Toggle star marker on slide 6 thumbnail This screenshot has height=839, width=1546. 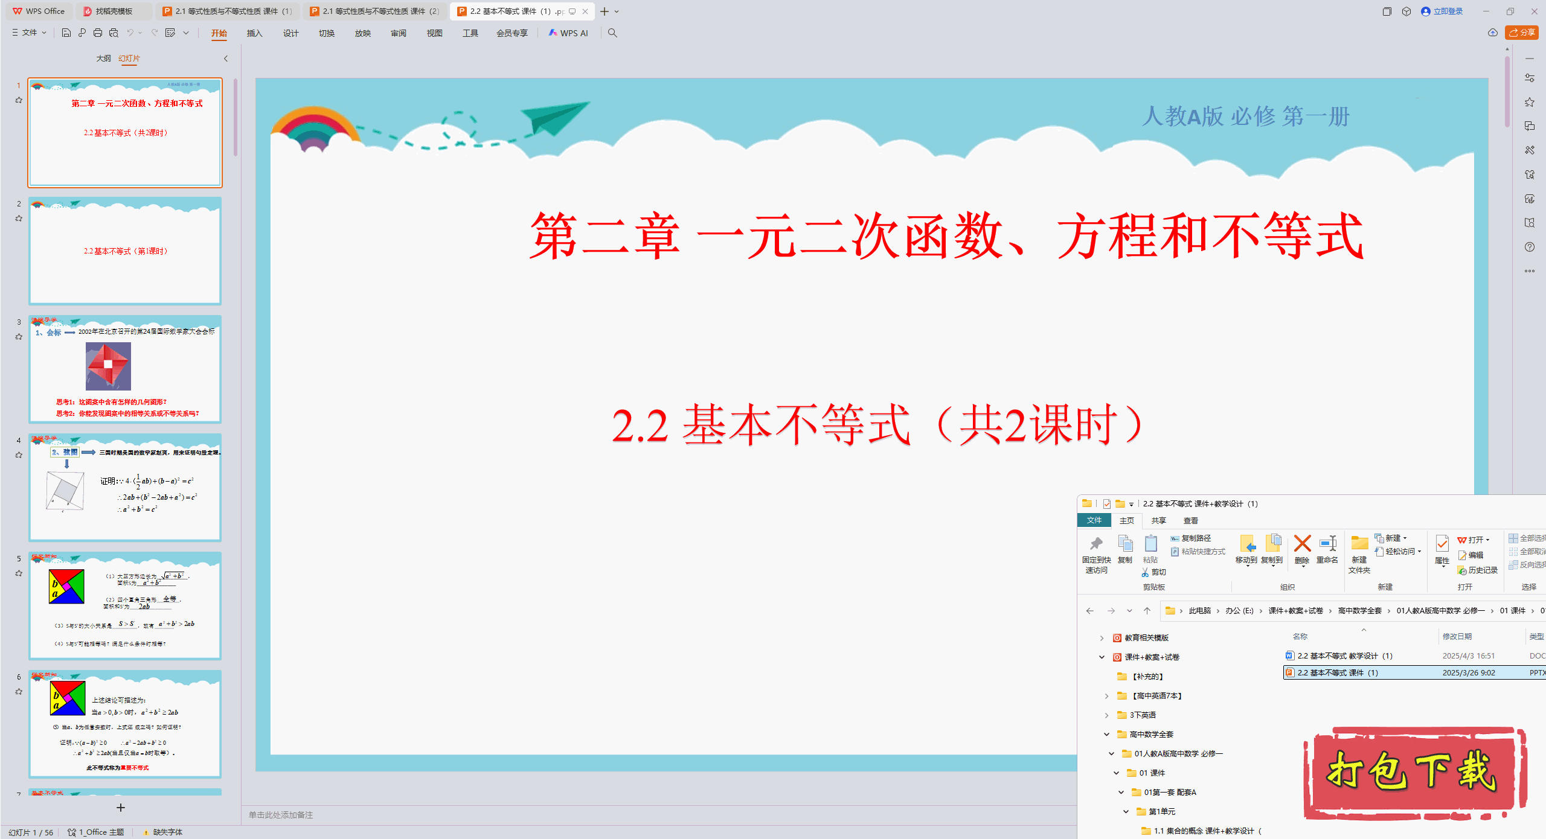coord(19,692)
